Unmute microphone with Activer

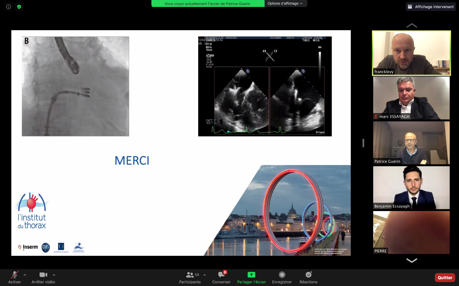tap(15, 277)
